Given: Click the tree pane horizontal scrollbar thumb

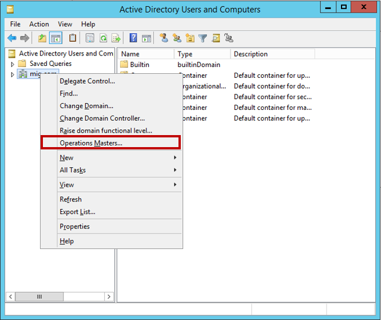Looking at the screenshot, I should [x=39, y=297].
